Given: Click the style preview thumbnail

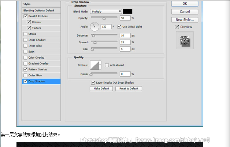Looking at the screenshot, I should 185,40.
